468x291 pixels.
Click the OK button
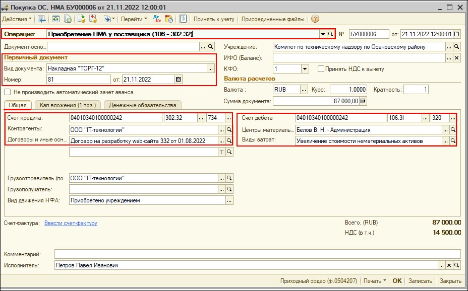[397, 281]
